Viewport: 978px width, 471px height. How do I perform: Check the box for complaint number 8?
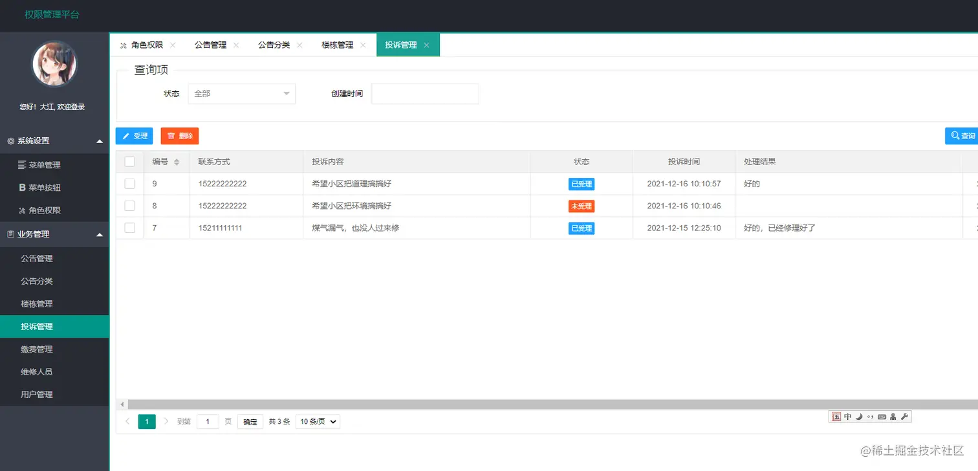pyautogui.click(x=129, y=206)
